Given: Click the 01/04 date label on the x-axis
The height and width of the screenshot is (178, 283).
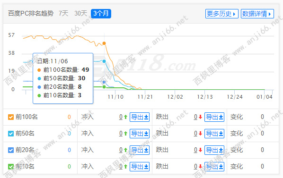Looking at the screenshot, I should pos(265,97).
